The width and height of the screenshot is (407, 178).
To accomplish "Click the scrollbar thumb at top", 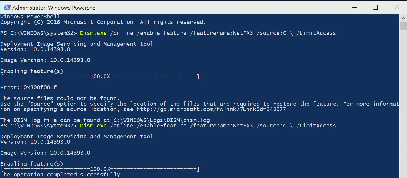I will pyautogui.click(x=403, y=26).
